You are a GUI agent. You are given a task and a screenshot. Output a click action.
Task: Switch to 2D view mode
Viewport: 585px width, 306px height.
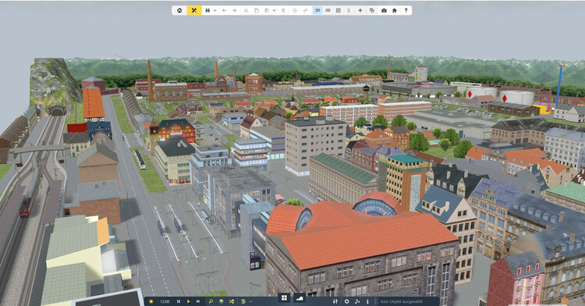pyautogui.click(x=328, y=10)
